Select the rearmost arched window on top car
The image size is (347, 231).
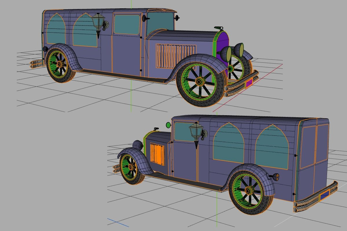(x=56, y=28)
